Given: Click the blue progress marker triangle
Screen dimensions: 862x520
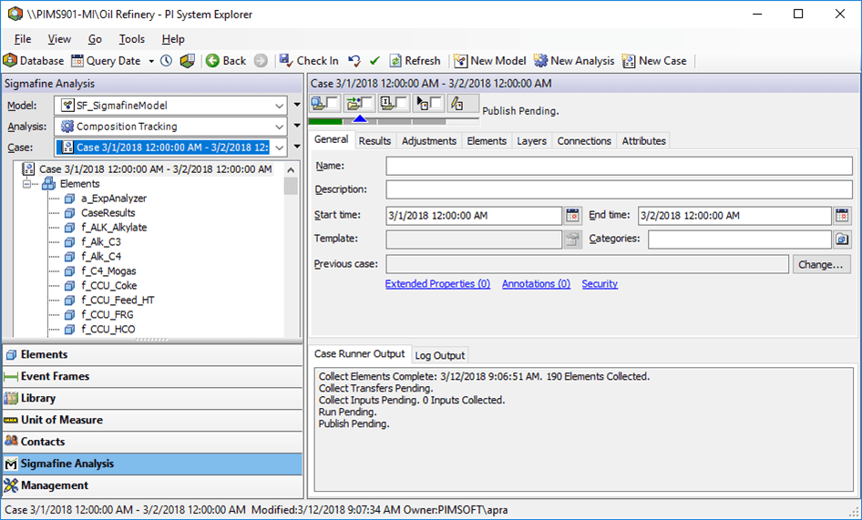Looking at the screenshot, I should [x=360, y=118].
